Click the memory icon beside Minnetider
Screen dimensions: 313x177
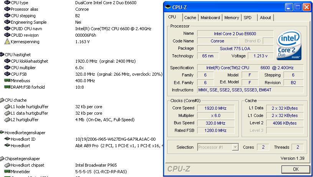[7, 171]
